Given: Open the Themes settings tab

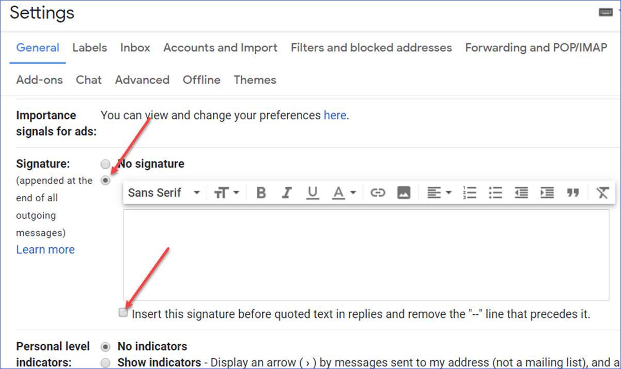Looking at the screenshot, I should click(x=255, y=79).
